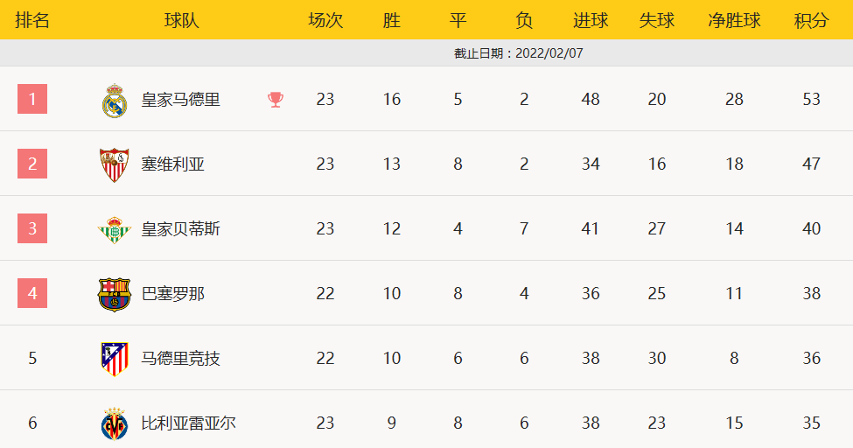Screen dimensions: 853x448
Task: Click the 进球 column header
Action: pos(591,20)
